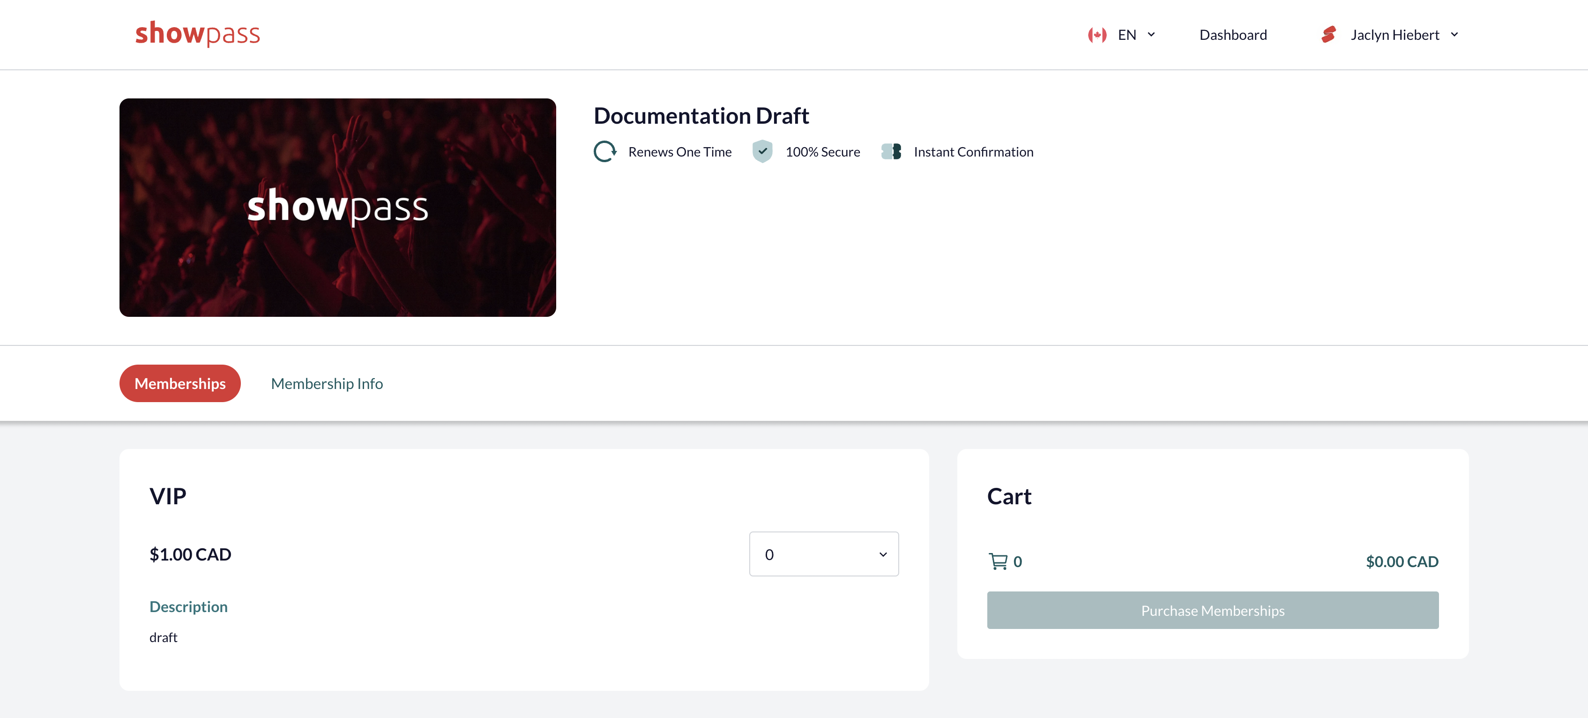Screen dimensions: 1588x718
Task: Expand the Jaclyn Hiebert account menu
Action: [x=1454, y=35]
